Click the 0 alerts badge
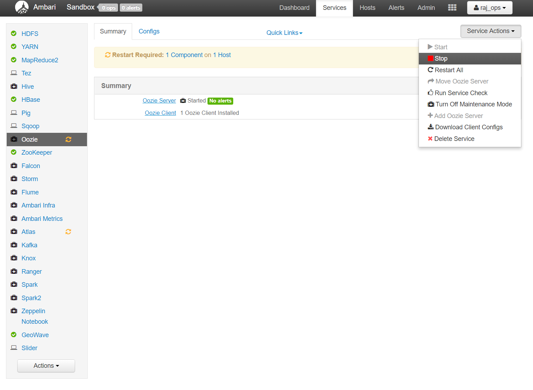Image resolution: width=533 pixels, height=390 pixels. point(131,8)
